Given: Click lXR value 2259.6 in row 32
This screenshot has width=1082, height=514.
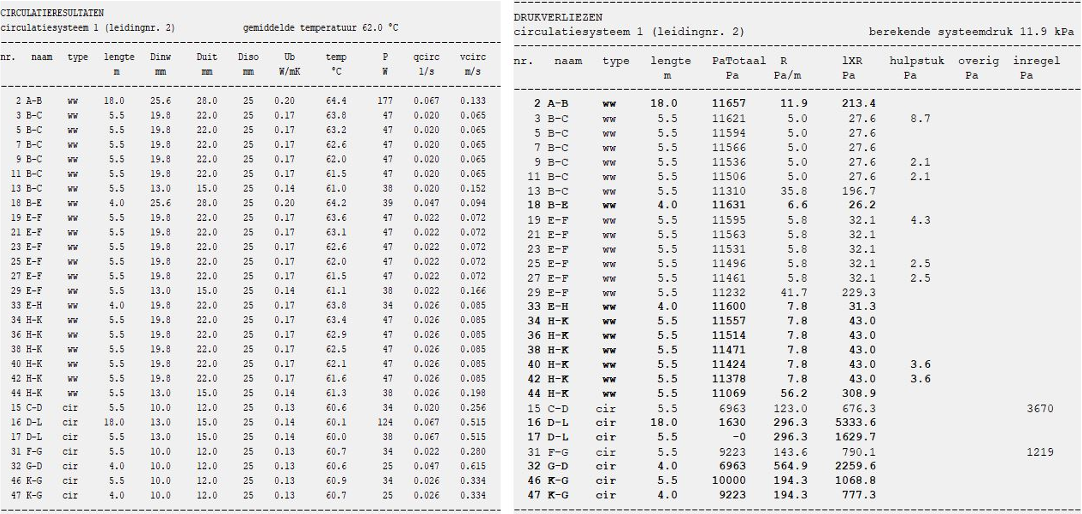Looking at the screenshot, I should click(855, 466).
